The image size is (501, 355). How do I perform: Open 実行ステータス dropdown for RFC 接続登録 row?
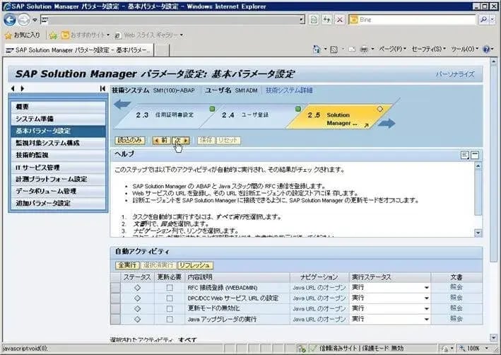pyautogui.click(x=426, y=288)
